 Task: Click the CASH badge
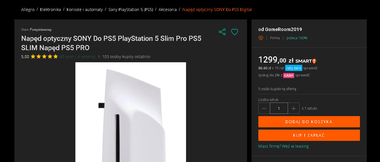289,75
